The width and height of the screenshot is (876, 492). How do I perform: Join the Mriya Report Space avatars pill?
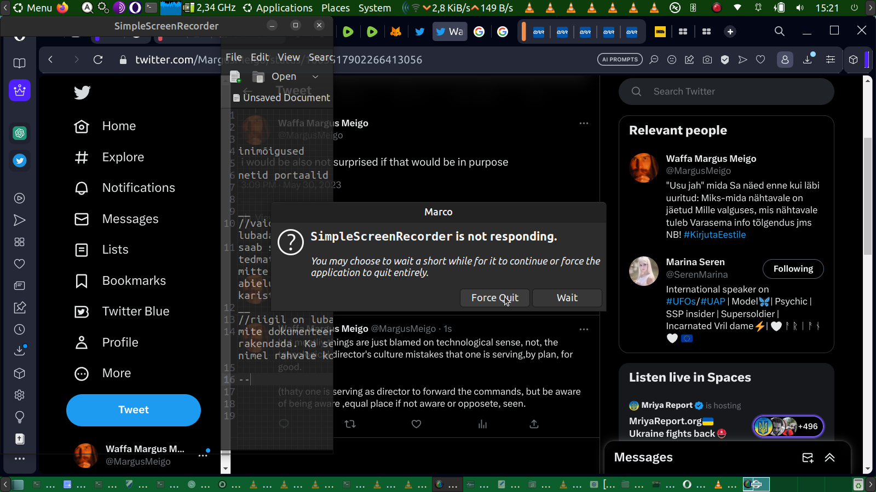[x=788, y=426]
